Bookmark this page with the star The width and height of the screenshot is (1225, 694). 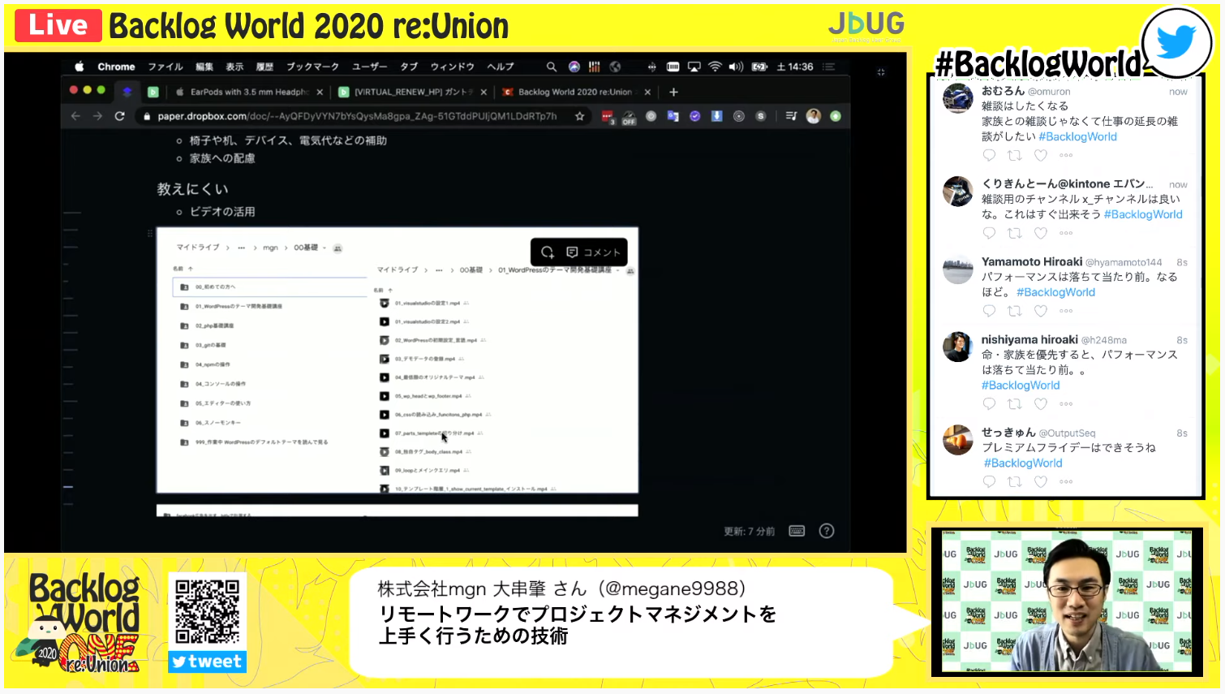tap(579, 116)
